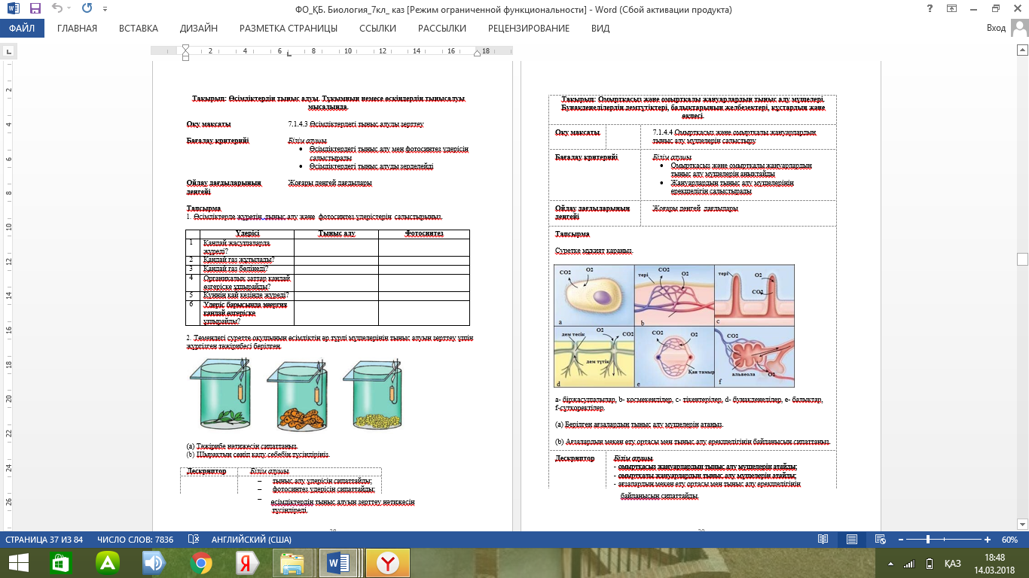1029x578 pixels.
Task: Click the table cell 'Қандай газ бөлінеді?'
Action: pyautogui.click(x=247, y=269)
